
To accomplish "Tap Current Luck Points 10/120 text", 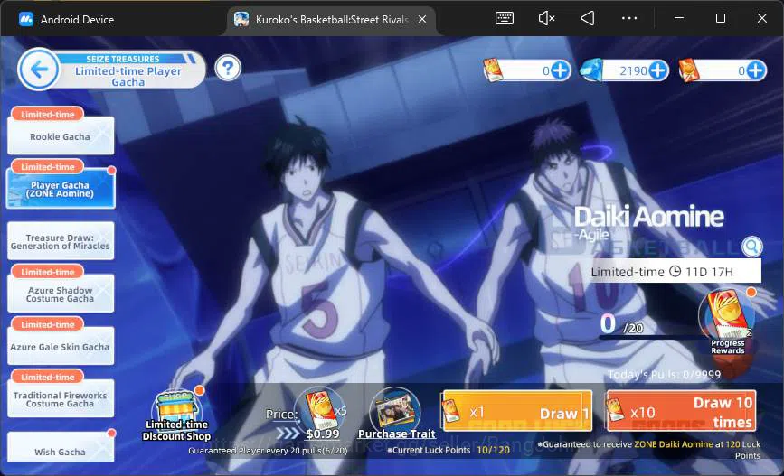I will [449, 450].
